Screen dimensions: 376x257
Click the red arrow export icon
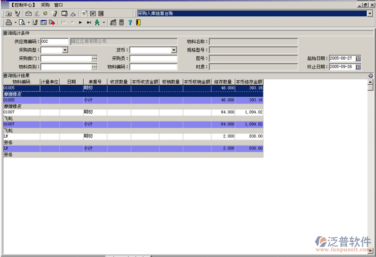point(52,22)
